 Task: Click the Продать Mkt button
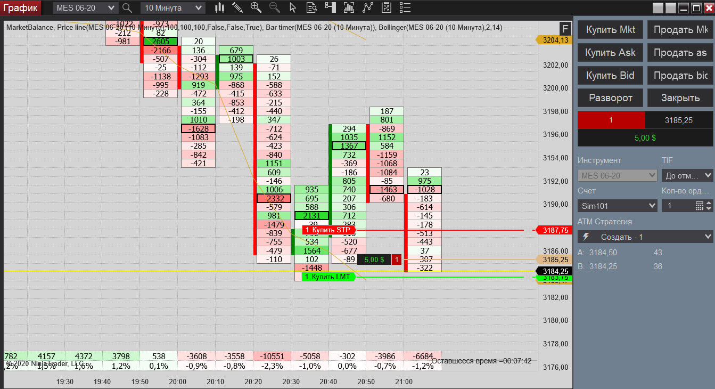[680, 30]
